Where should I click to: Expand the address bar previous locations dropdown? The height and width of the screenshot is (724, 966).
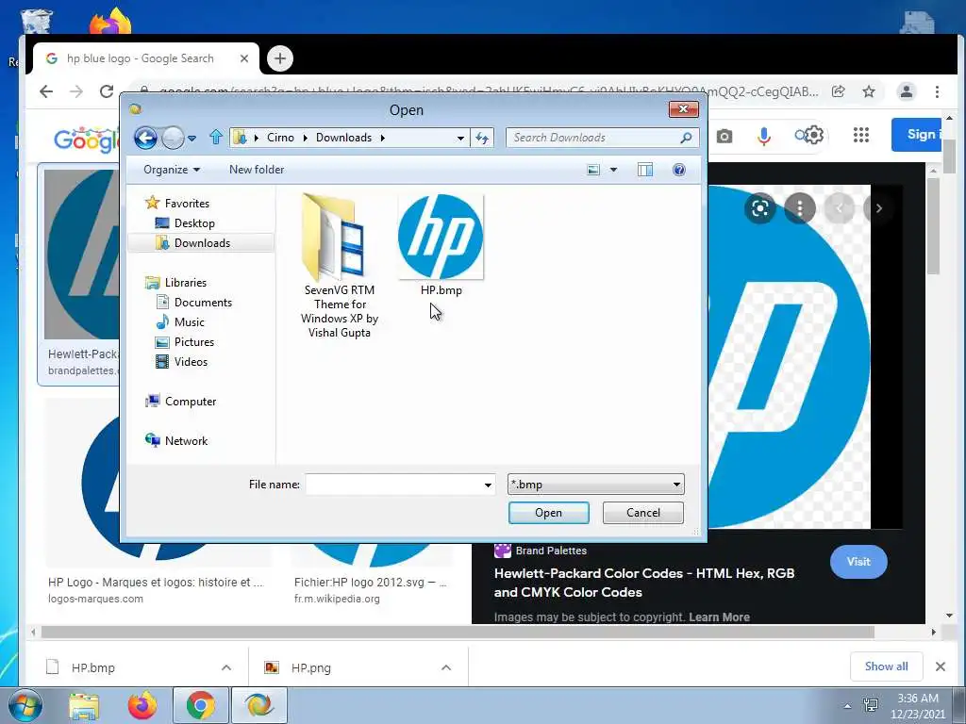tap(460, 138)
